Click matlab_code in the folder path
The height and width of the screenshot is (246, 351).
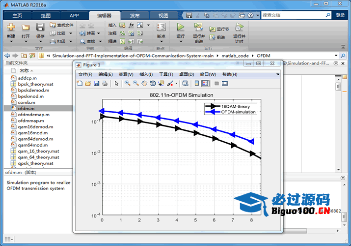tap(235, 56)
